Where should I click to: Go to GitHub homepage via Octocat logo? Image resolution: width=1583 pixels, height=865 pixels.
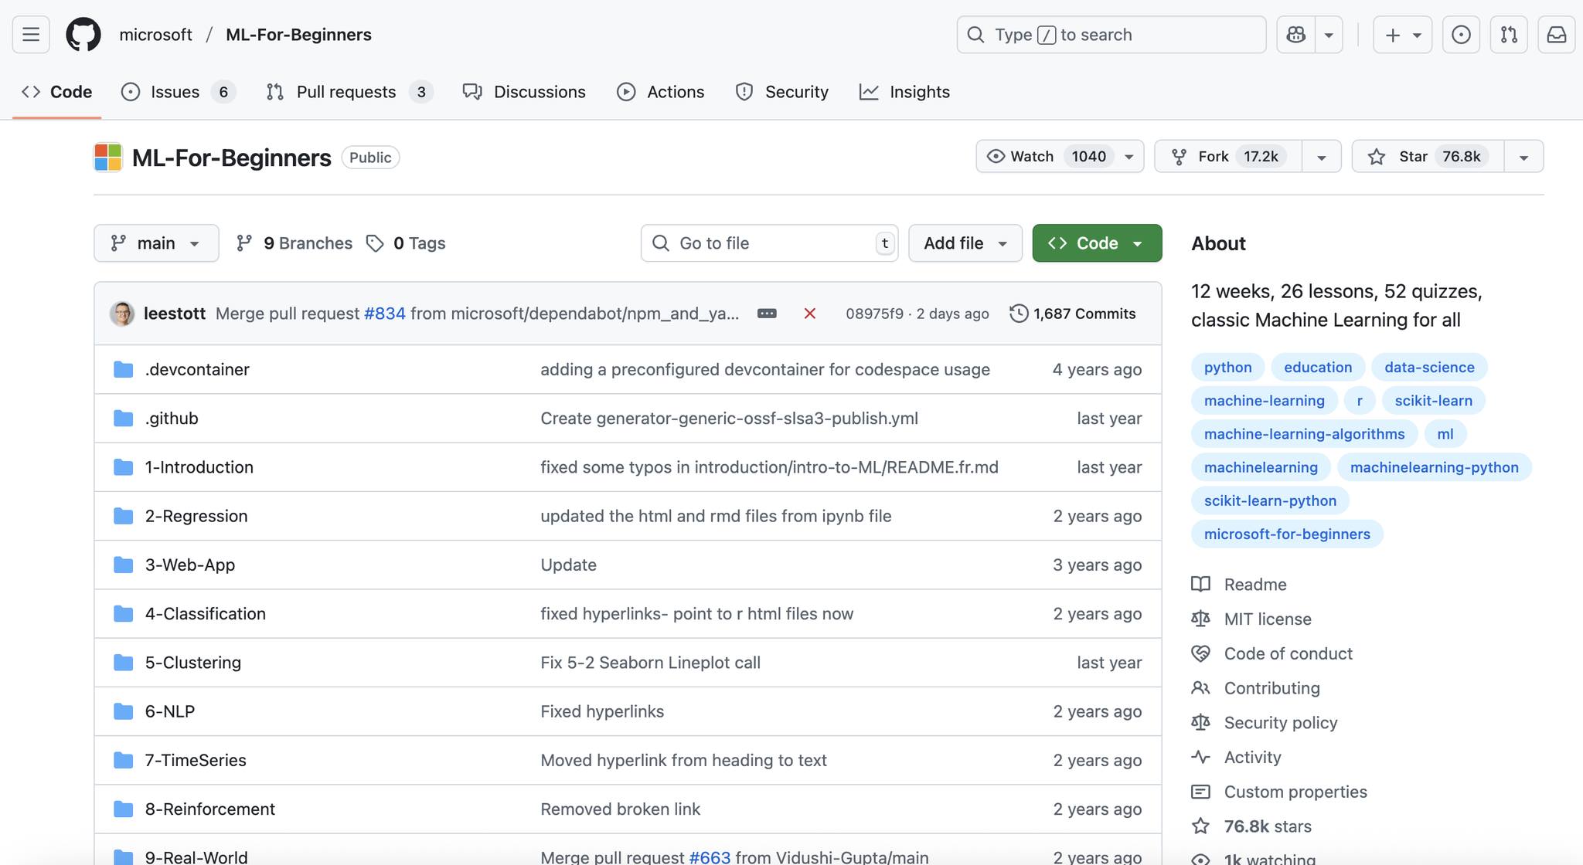83,35
